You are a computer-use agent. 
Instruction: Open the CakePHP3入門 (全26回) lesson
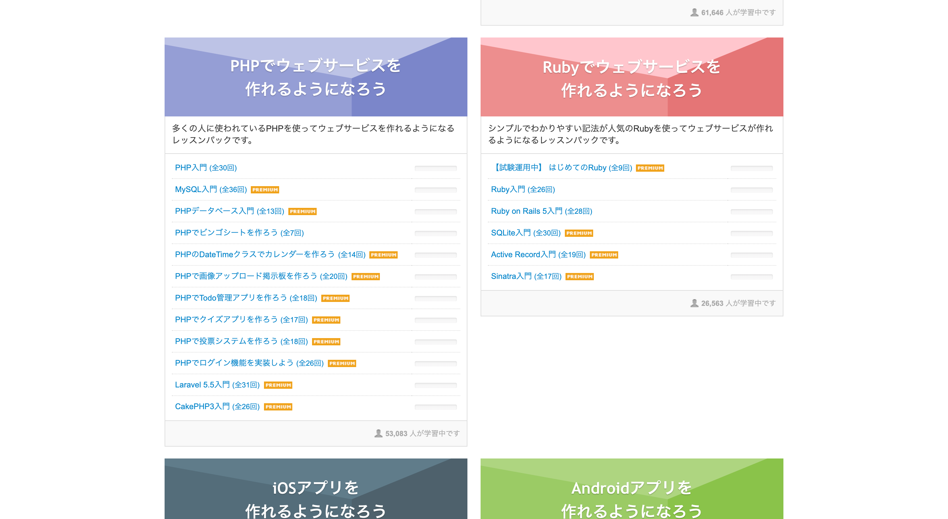pyautogui.click(x=217, y=407)
